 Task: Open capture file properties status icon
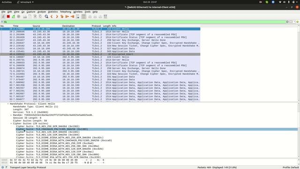[6, 167]
